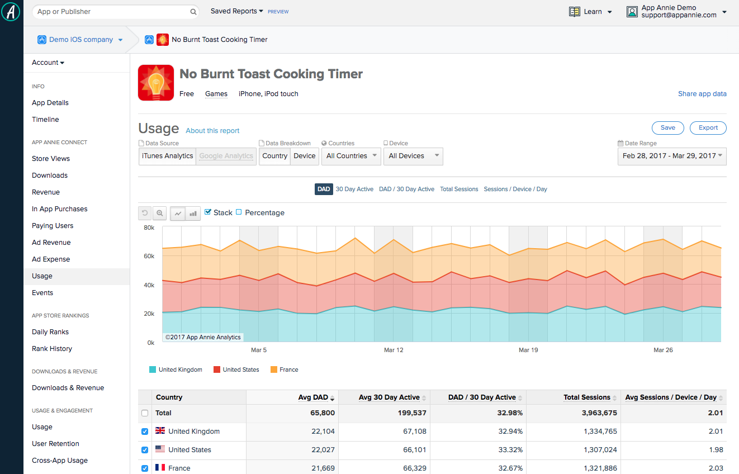This screenshot has width=739, height=474.
Task: Switch to 30 Day Active tab
Action: click(354, 189)
